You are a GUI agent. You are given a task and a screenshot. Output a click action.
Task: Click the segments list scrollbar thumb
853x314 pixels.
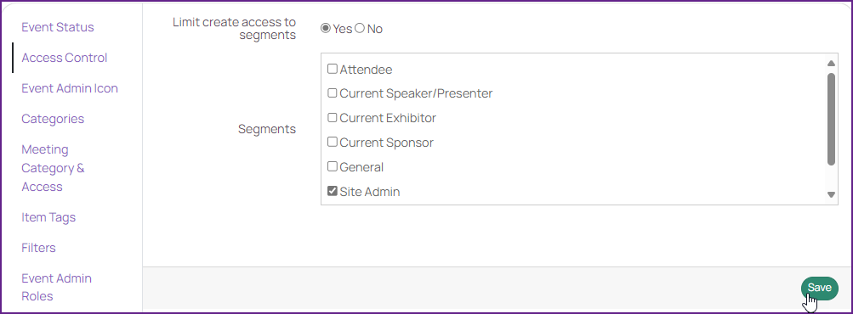(831, 119)
